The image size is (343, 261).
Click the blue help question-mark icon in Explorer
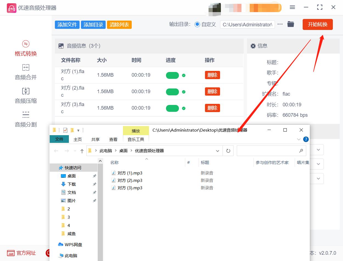point(306,139)
